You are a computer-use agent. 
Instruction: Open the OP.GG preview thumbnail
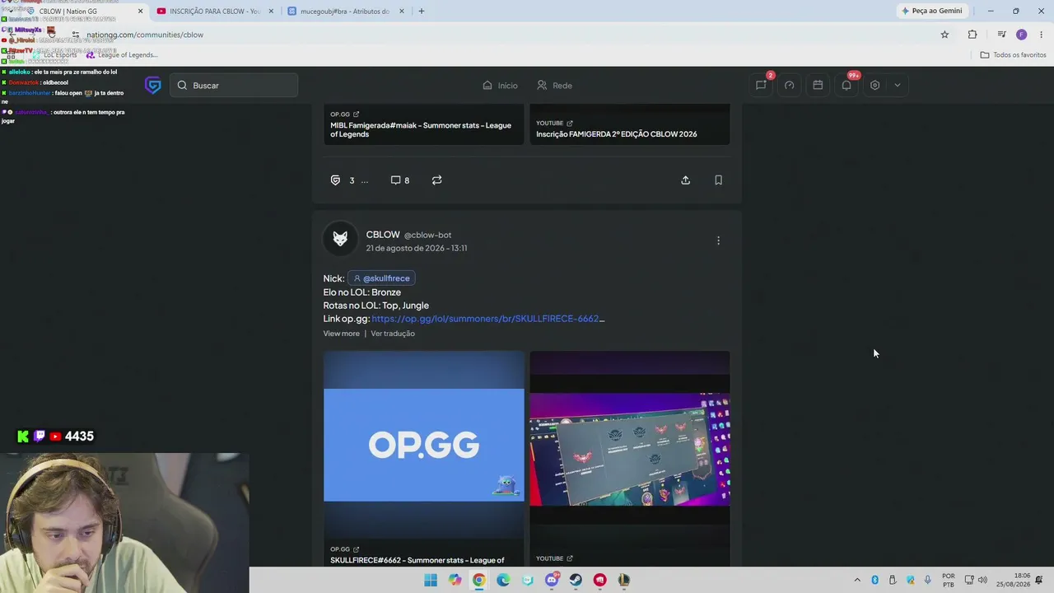pyautogui.click(x=424, y=445)
